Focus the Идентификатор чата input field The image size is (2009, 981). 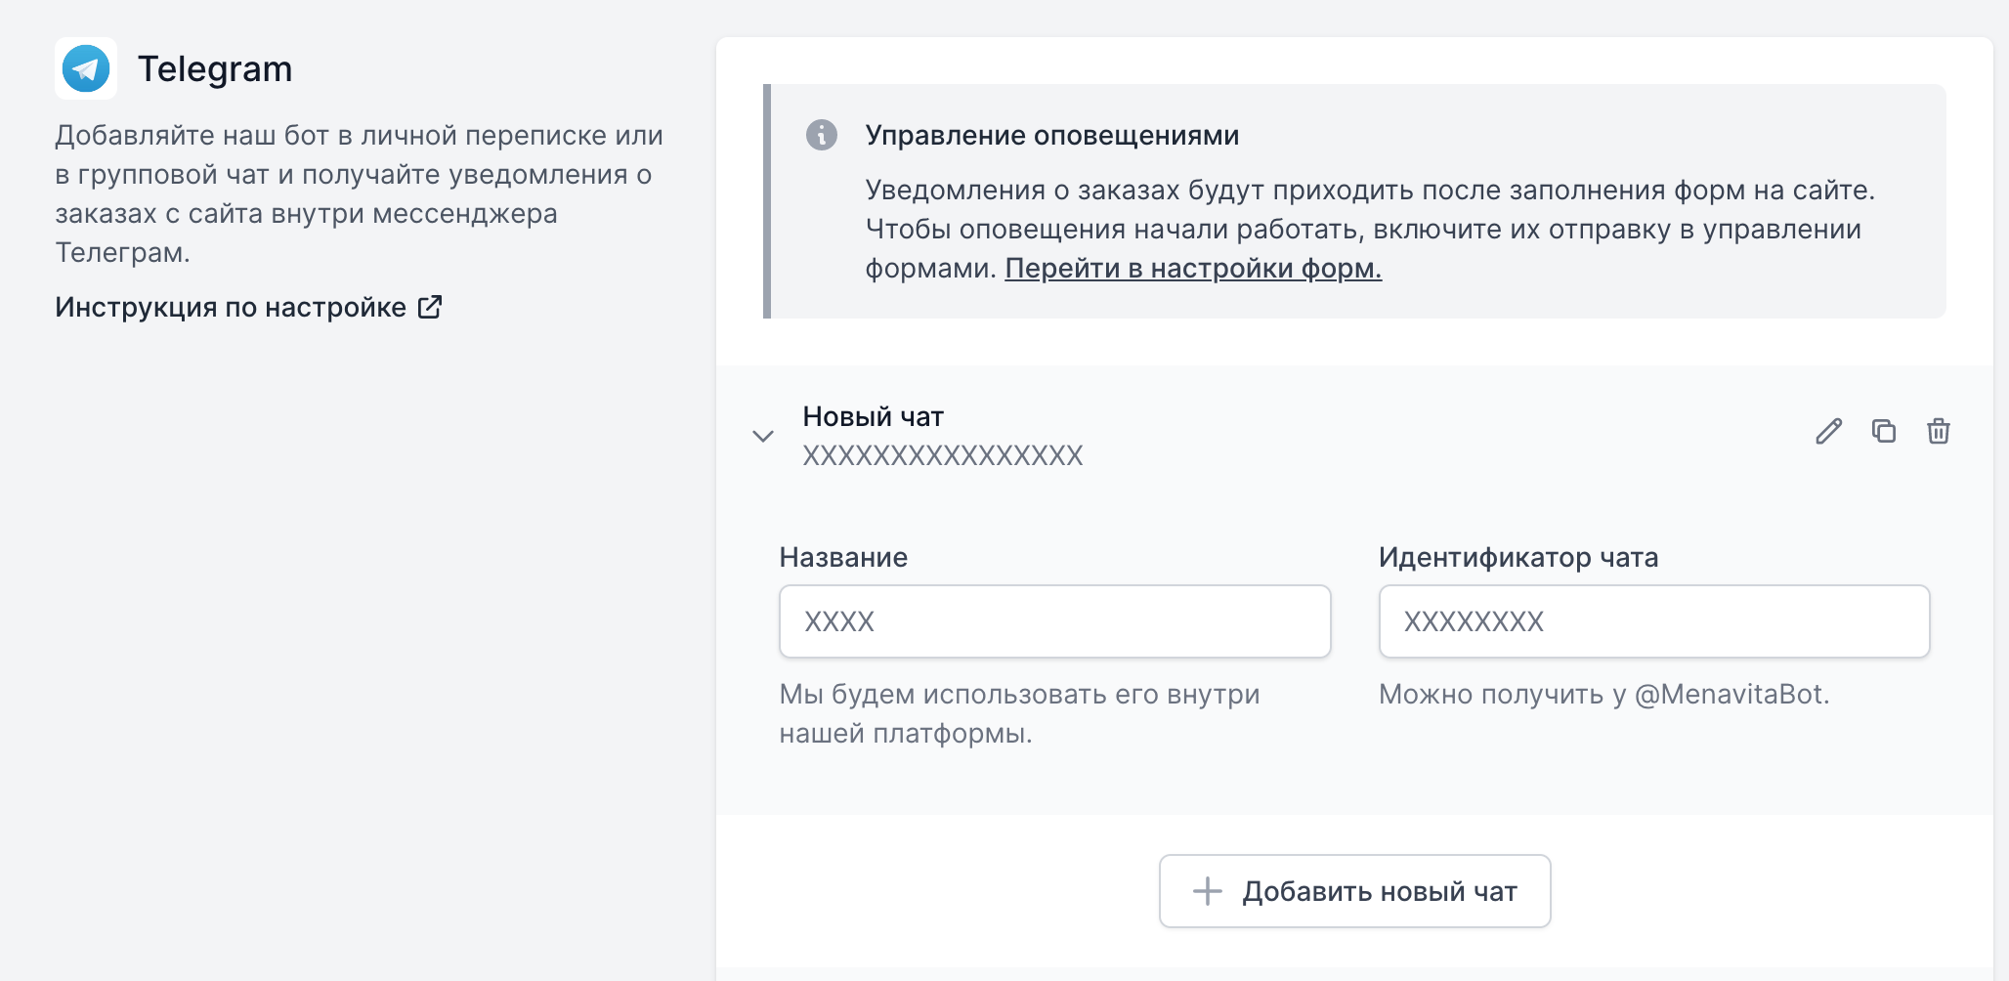pos(1654,621)
